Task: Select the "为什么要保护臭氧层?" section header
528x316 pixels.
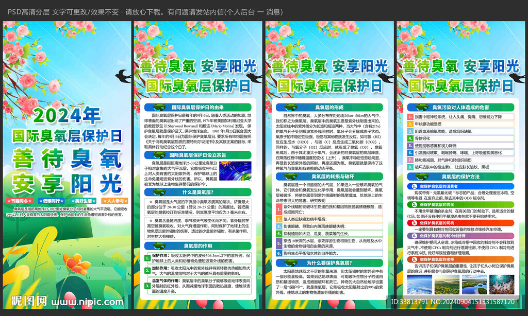Action: tap(330, 262)
